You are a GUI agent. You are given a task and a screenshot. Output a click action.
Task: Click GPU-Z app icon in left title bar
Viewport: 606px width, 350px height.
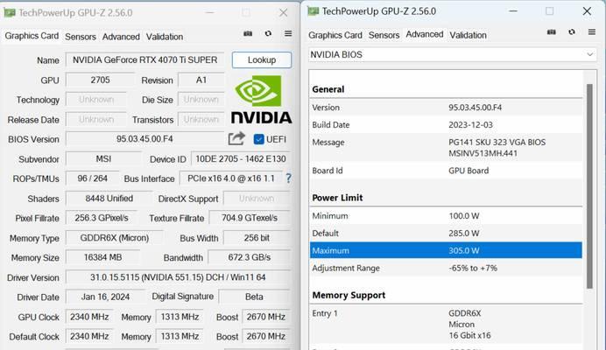tap(10, 13)
